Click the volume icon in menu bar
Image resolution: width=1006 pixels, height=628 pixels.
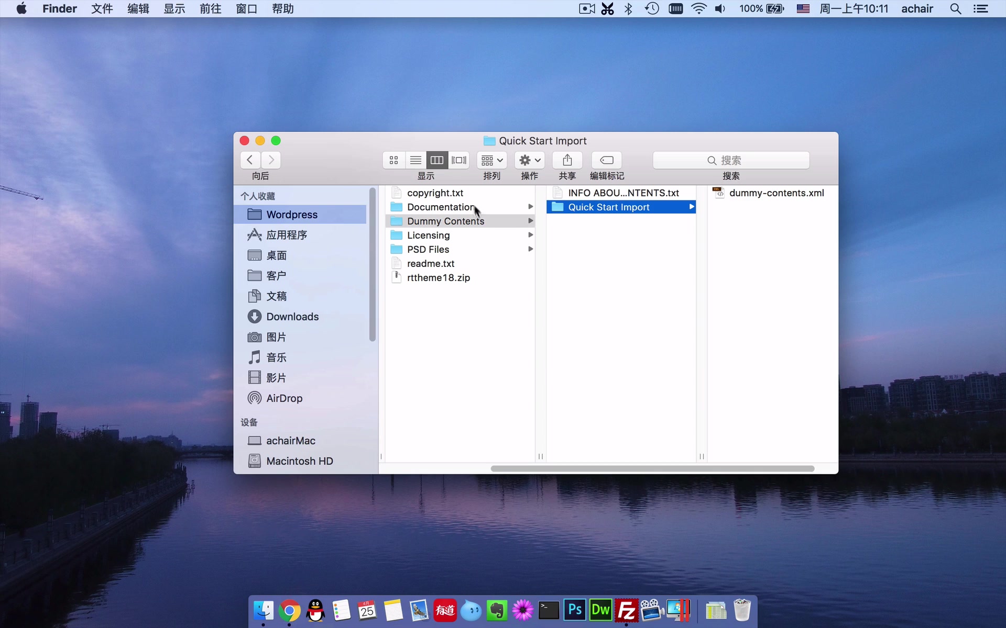pyautogui.click(x=720, y=9)
